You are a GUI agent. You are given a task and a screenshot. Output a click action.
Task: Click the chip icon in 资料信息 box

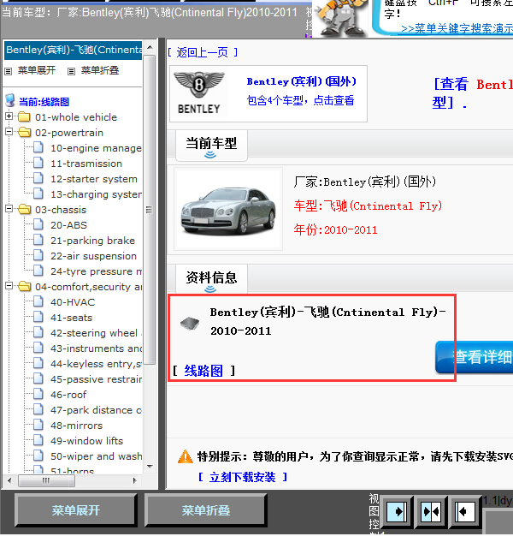click(x=190, y=323)
